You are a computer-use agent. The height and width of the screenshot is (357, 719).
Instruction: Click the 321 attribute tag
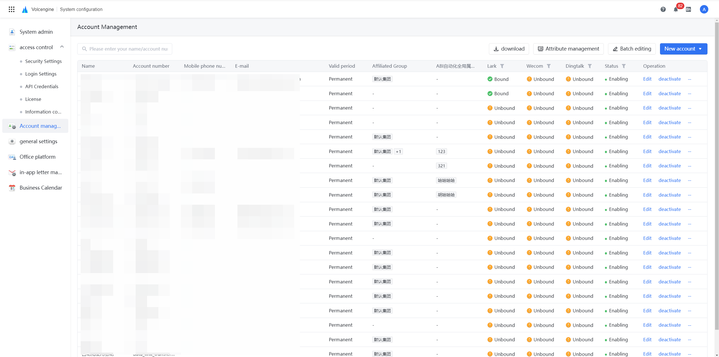[441, 166]
